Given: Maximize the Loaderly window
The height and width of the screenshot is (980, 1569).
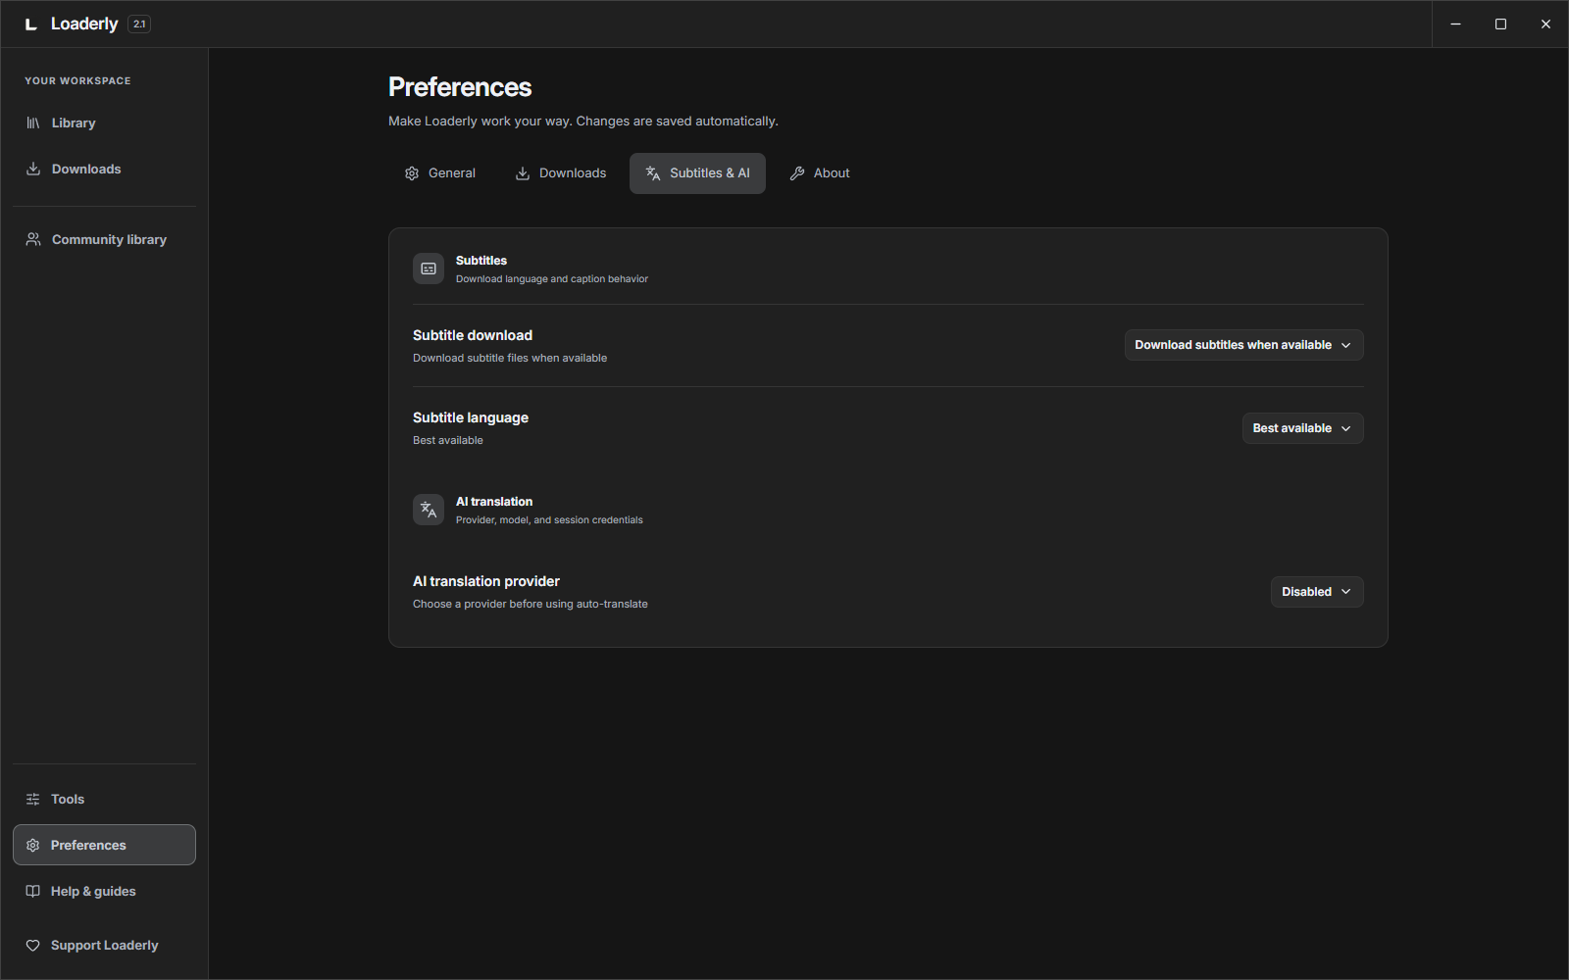Looking at the screenshot, I should [1500, 24].
